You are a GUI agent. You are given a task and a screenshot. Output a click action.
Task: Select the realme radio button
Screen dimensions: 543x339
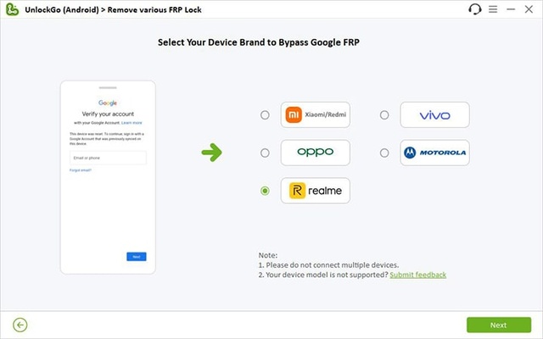266,191
